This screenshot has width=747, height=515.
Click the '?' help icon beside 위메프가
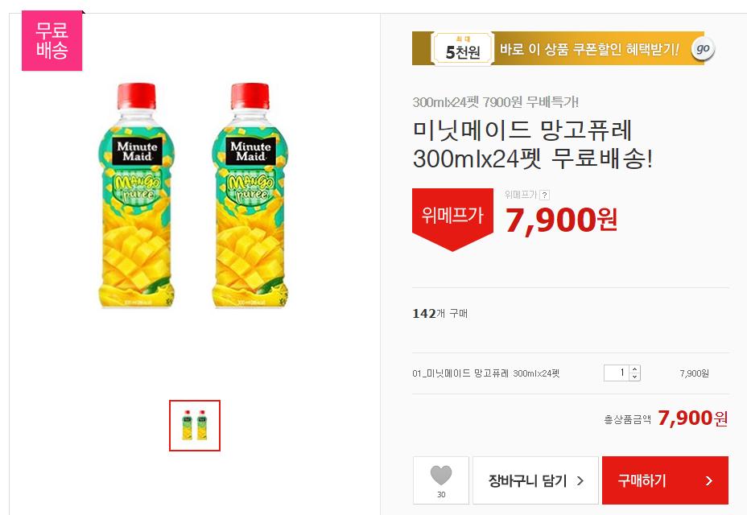[545, 195]
